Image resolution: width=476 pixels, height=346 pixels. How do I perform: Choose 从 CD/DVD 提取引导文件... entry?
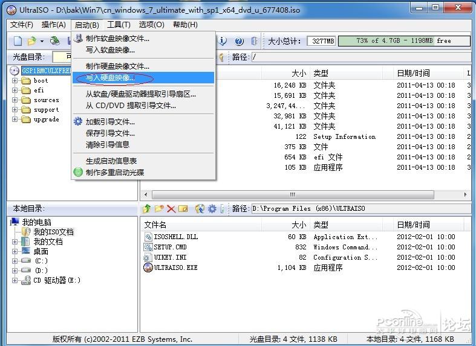pyautogui.click(x=143, y=106)
